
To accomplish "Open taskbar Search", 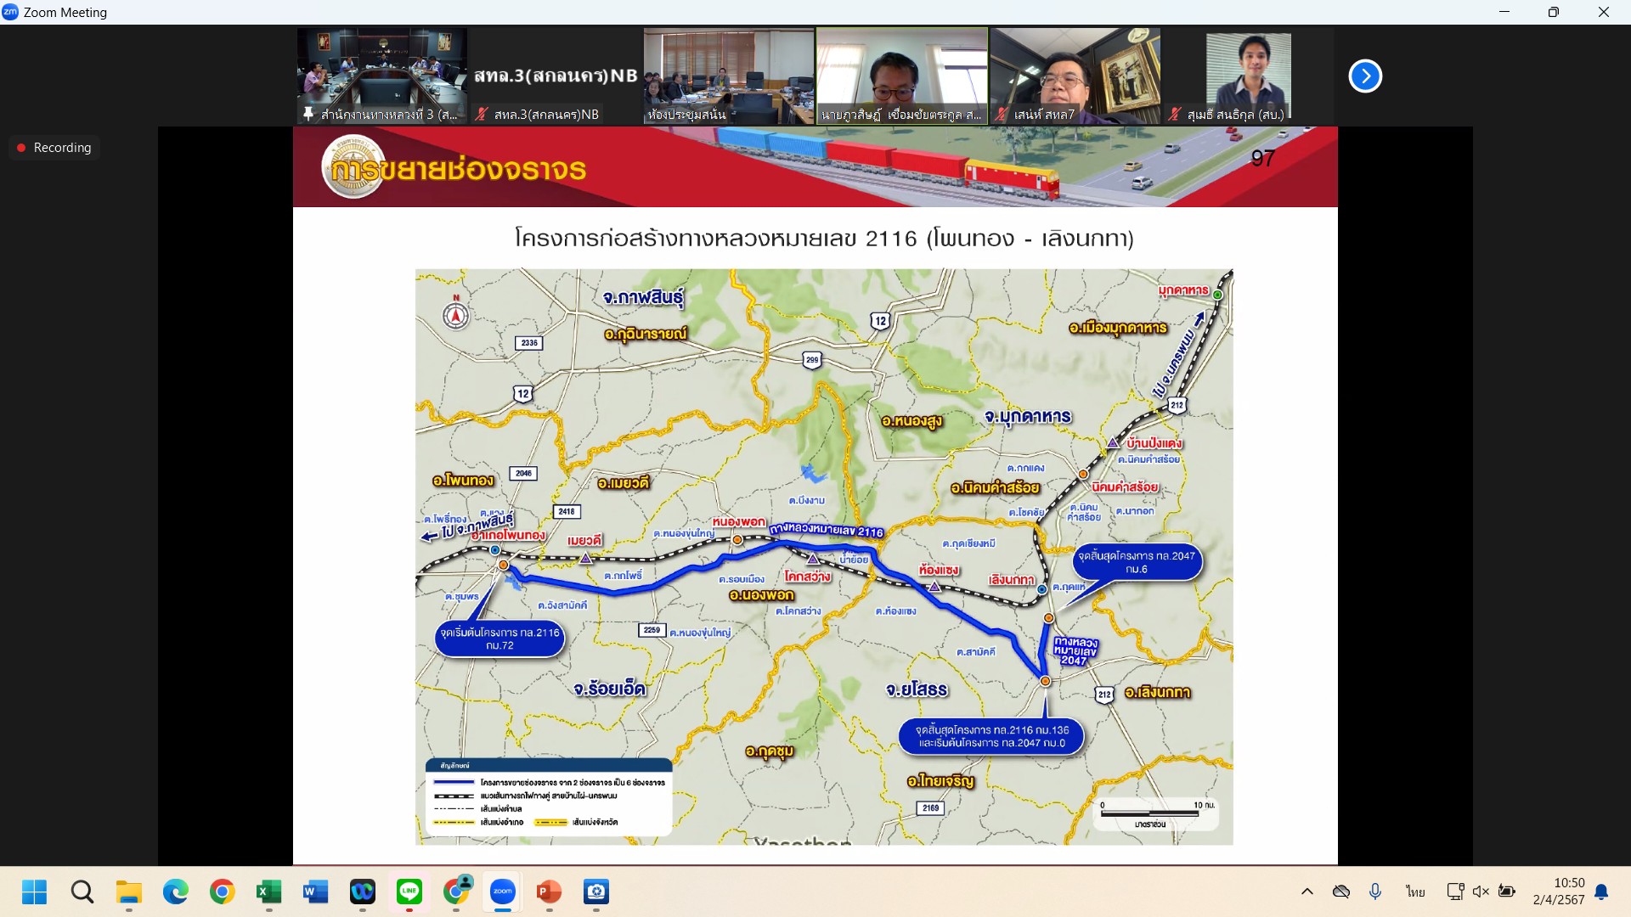I will [x=82, y=892].
